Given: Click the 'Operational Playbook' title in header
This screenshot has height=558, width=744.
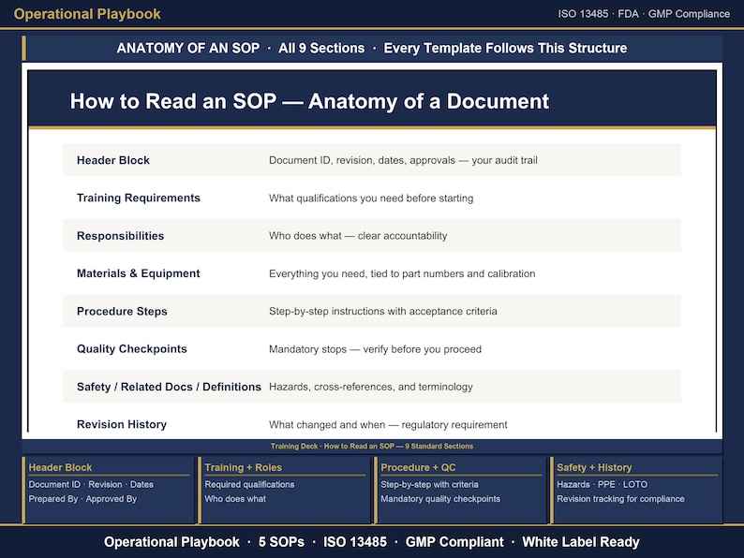Looking at the screenshot, I should point(87,14).
